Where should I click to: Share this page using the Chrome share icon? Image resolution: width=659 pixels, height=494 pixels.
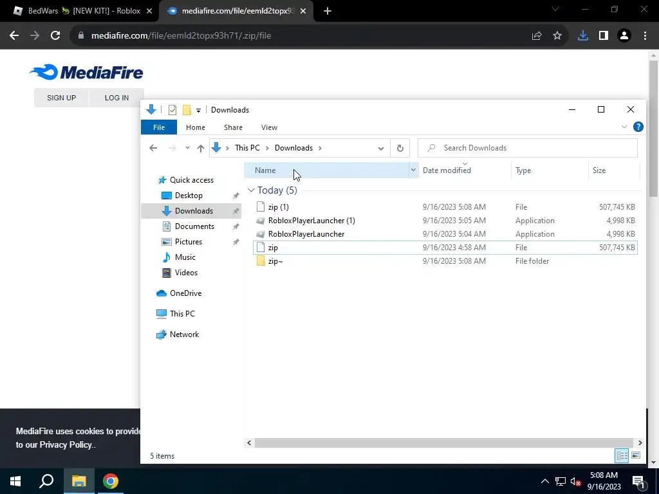coord(537,36)
